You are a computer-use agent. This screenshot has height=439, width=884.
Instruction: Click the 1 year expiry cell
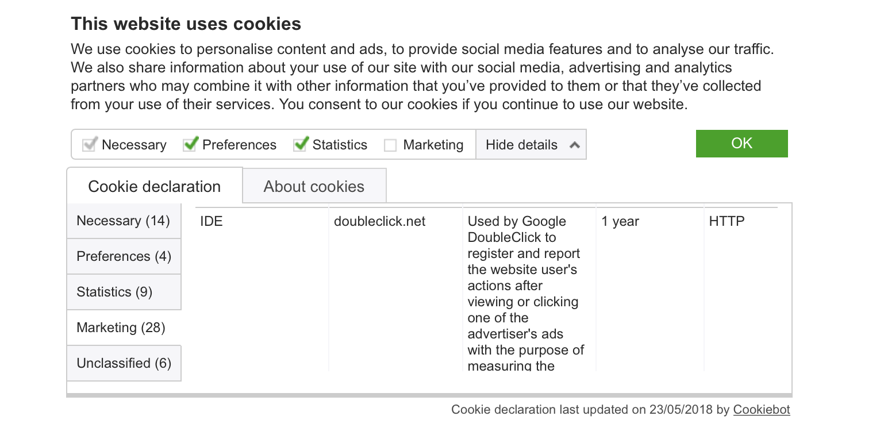coord(620,222)
